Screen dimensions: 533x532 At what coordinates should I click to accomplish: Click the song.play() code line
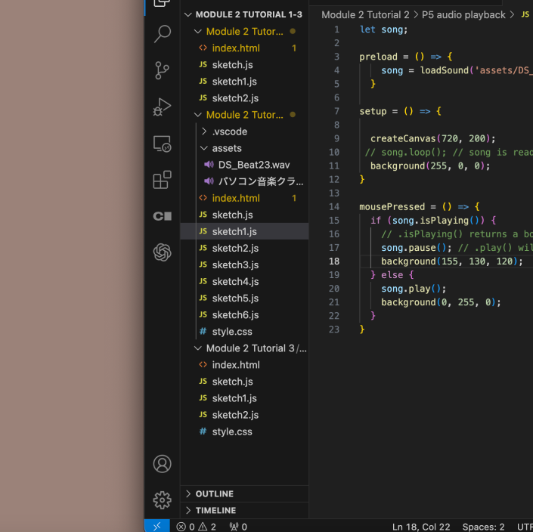coord(414,289)
